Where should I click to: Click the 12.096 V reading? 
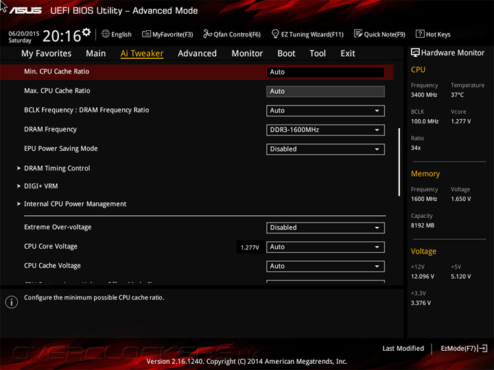click(x=423, y=276)
